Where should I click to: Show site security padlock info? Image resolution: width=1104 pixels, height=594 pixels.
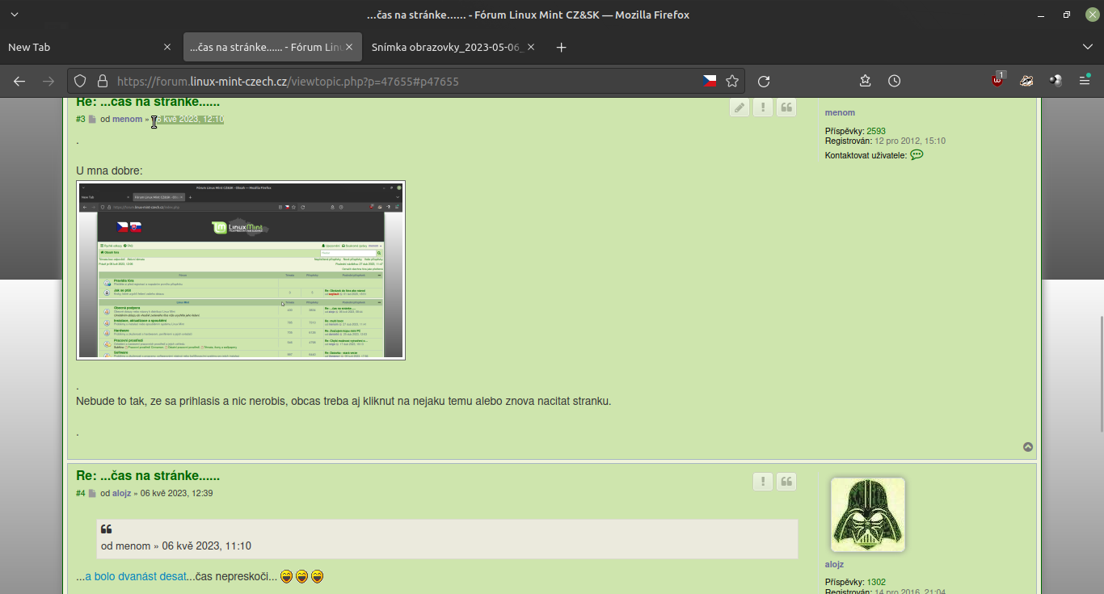coord(102,81)
